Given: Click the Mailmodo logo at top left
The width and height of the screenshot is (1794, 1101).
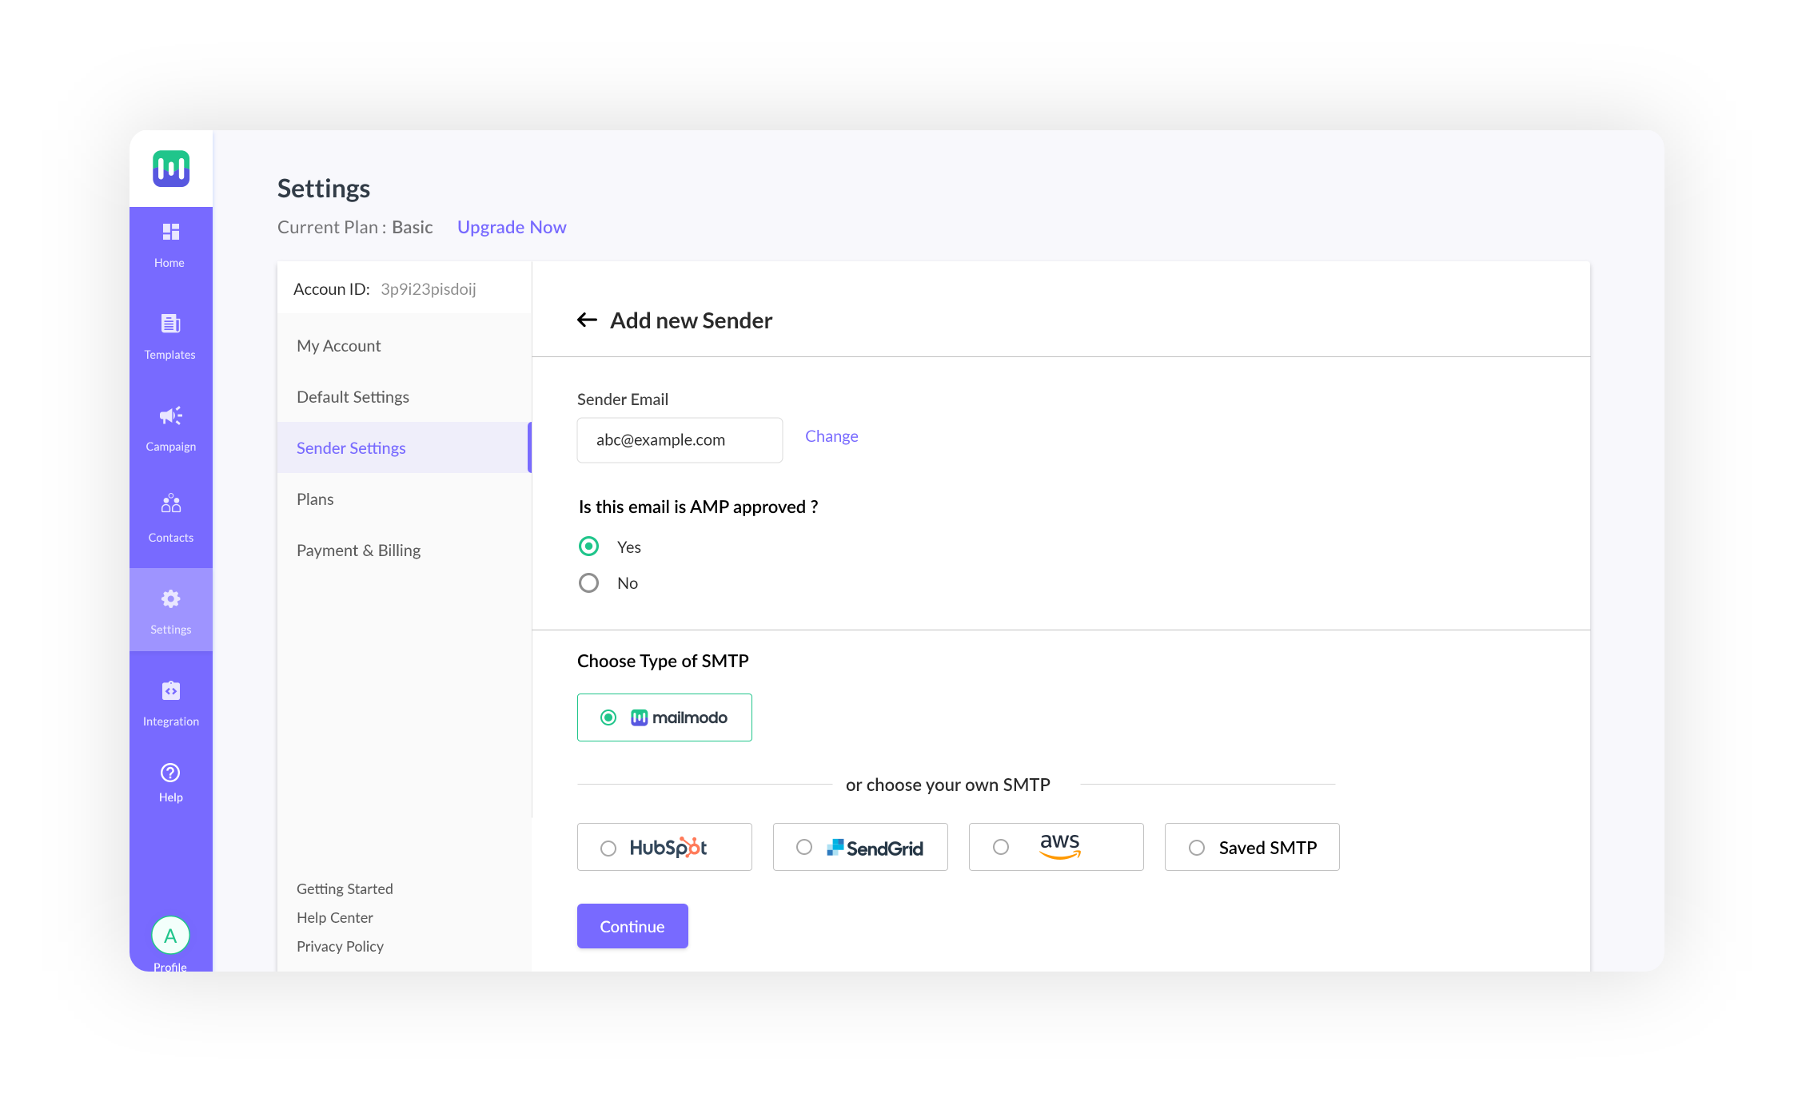Looking at the screenshot, I should point(170,169).
